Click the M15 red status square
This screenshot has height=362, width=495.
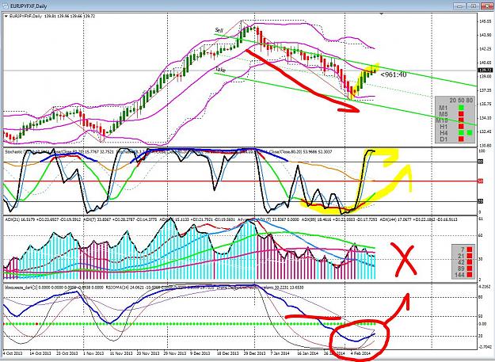pos(461,120)
